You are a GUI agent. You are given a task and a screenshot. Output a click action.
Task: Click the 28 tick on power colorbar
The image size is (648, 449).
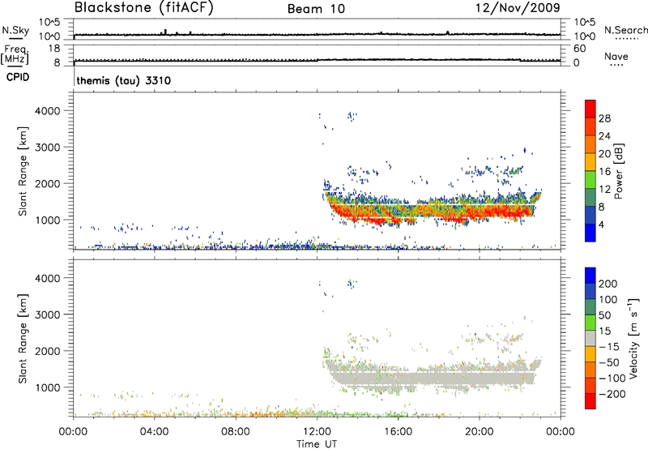(x=604, y=118)
